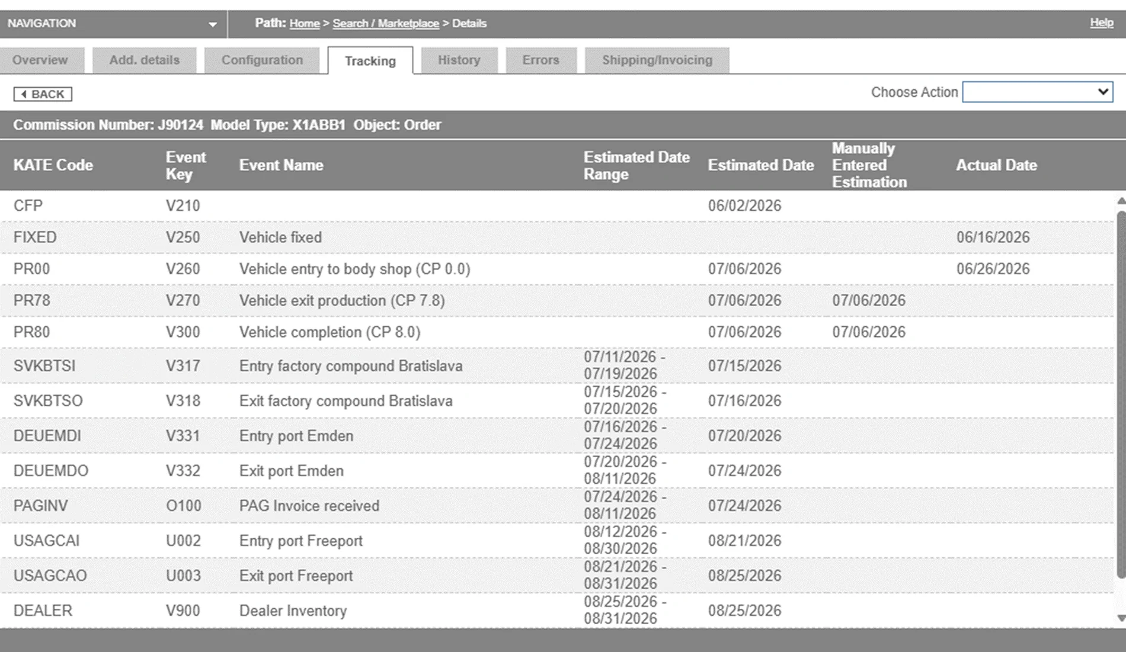This screenshot has width=1126, height=652.
Task: Click the 'Vehicle fixed' event name
Action: click(280, 237)
